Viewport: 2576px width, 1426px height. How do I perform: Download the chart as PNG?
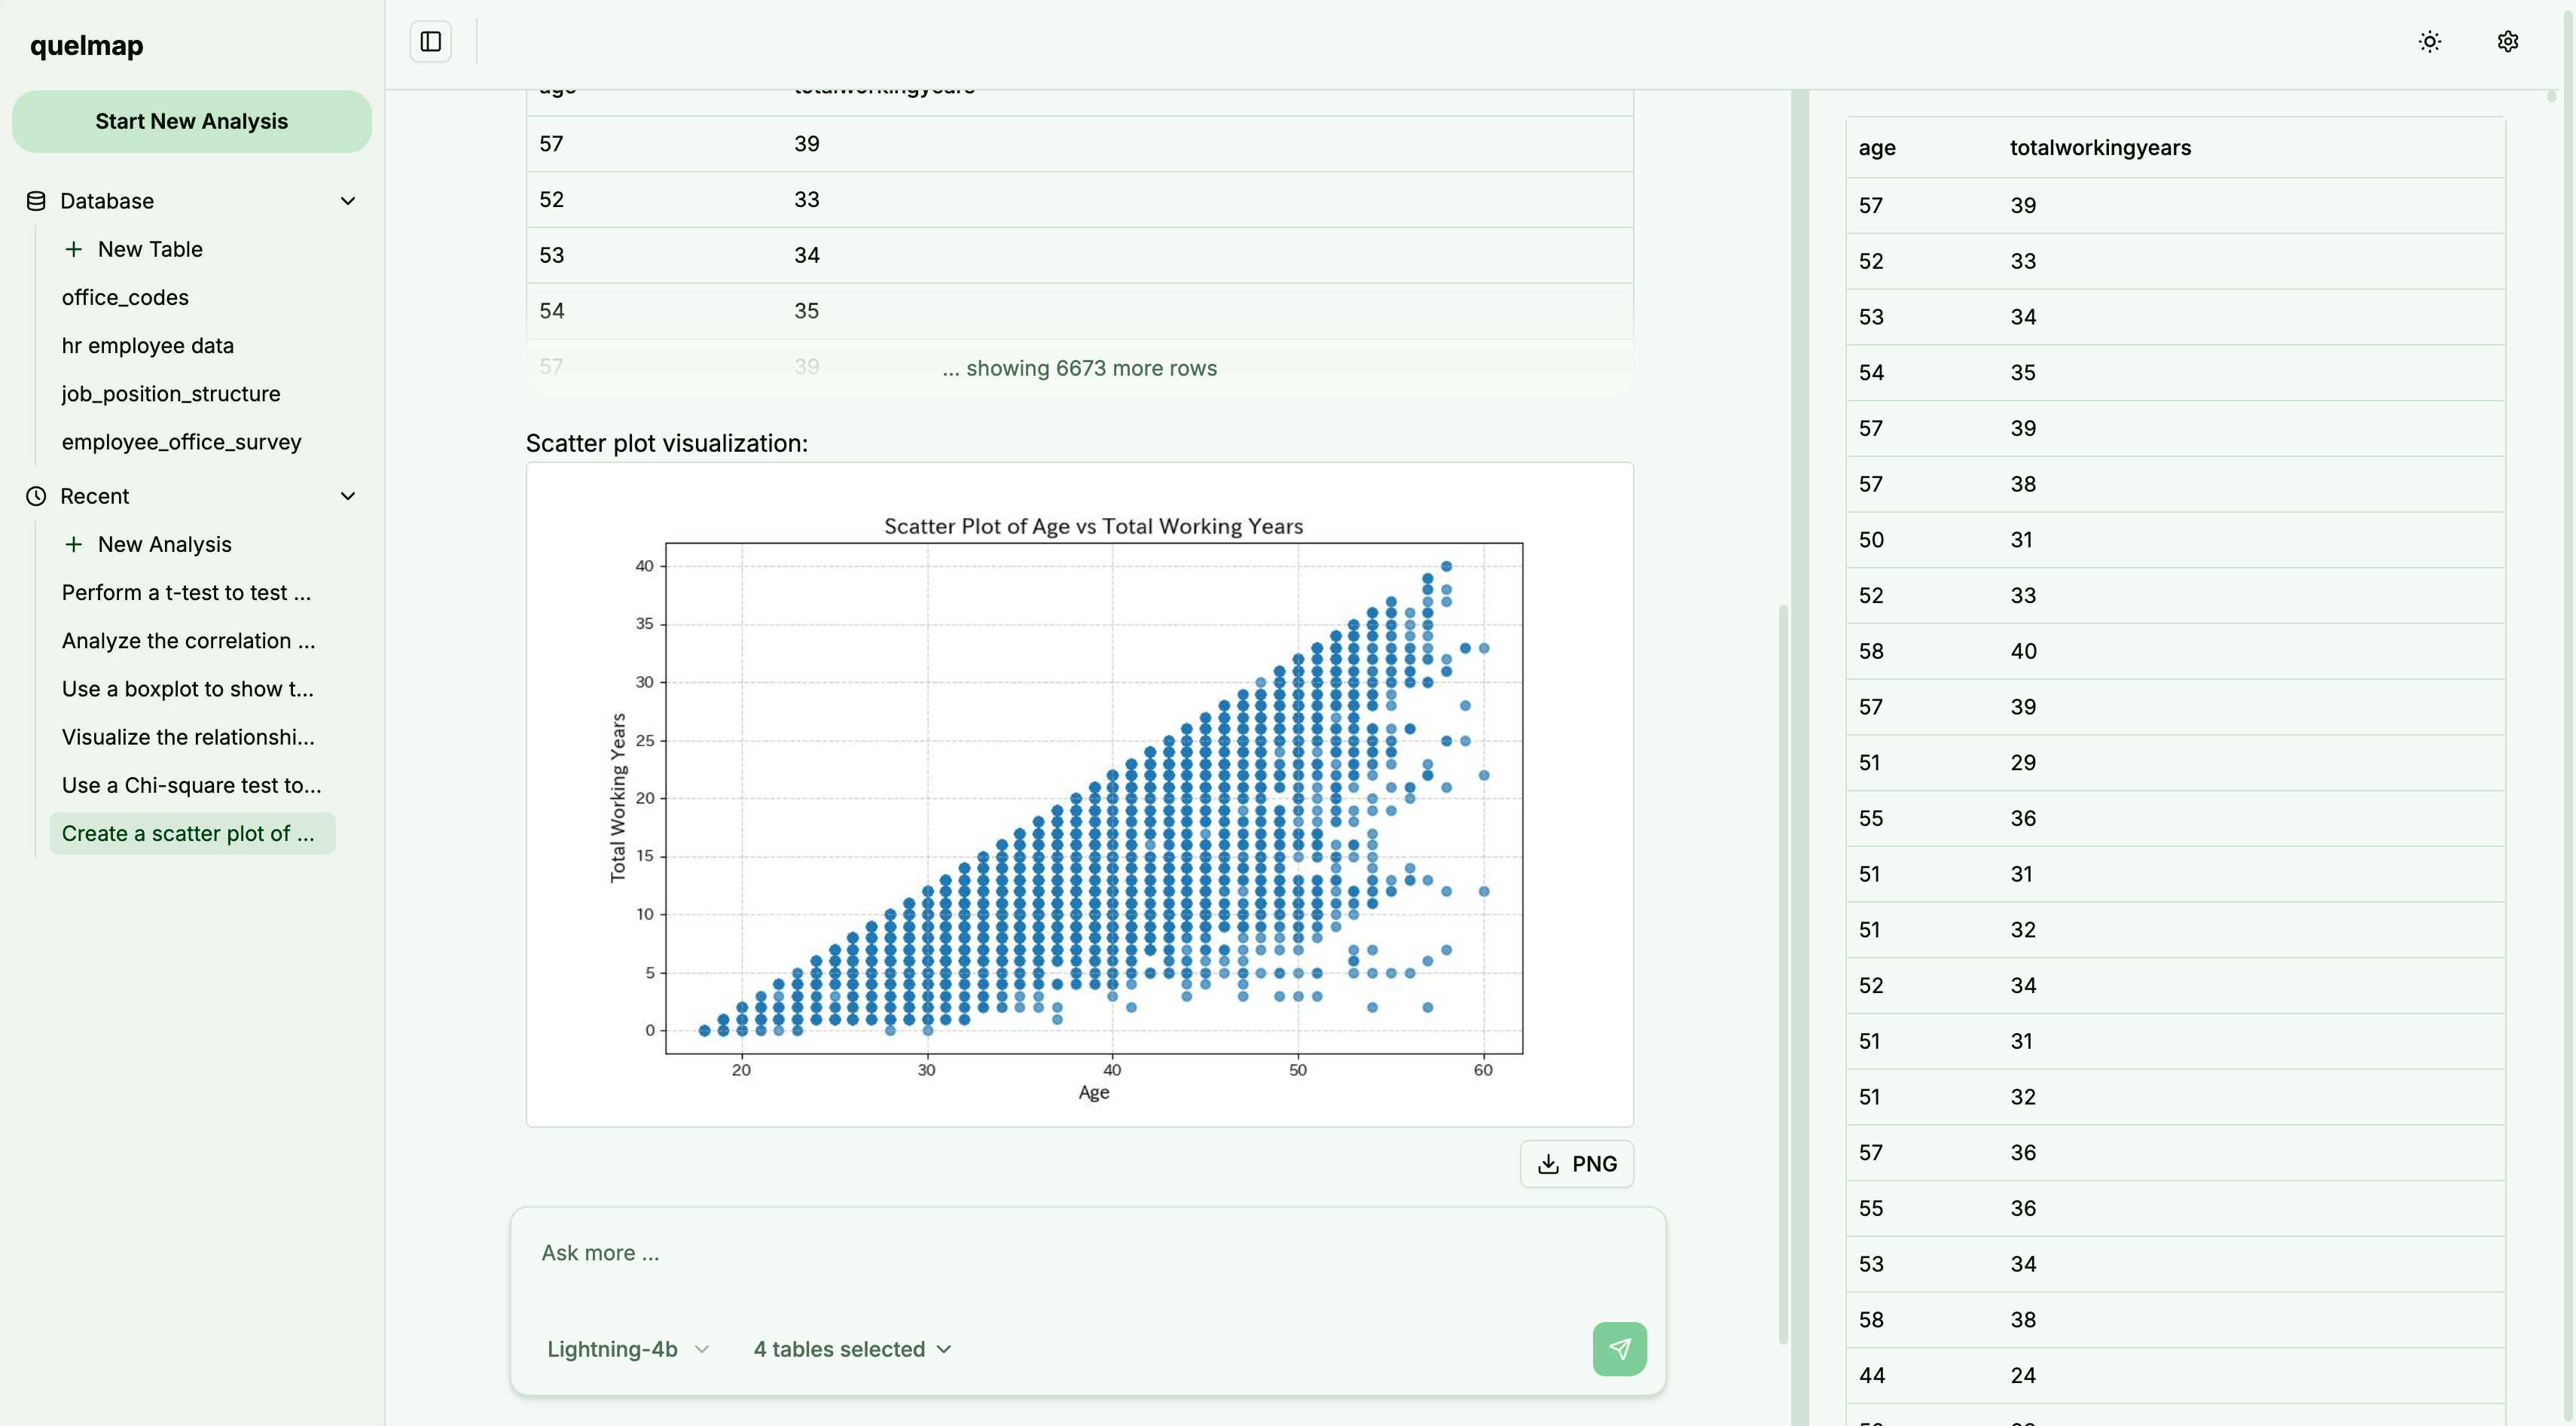tap(1576, 1163)
